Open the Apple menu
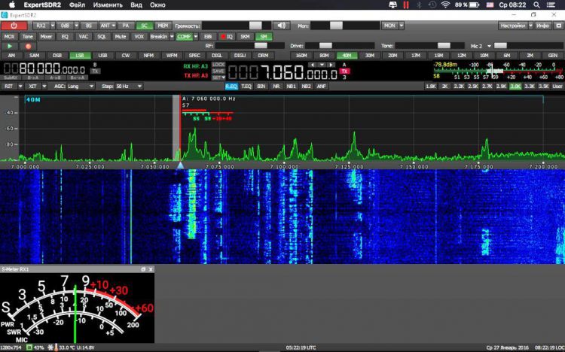 pos(11,5)
